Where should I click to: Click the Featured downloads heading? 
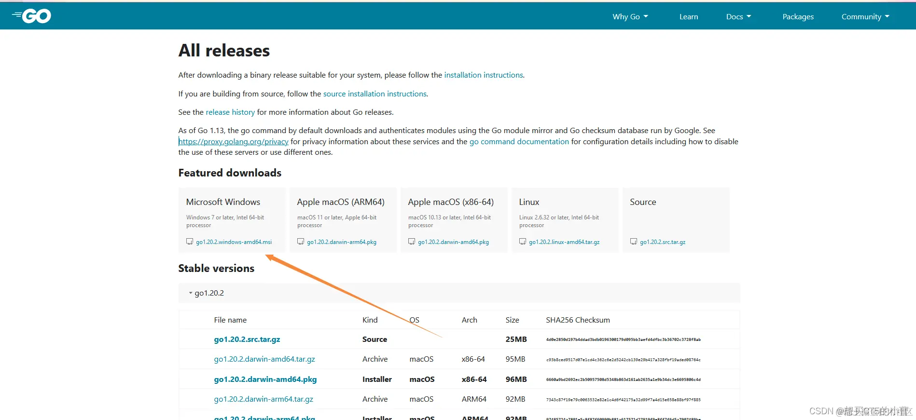pos(230,173)
